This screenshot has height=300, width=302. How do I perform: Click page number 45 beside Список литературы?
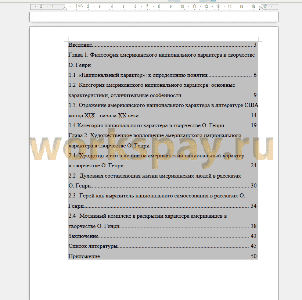click(x=254, y=246)
